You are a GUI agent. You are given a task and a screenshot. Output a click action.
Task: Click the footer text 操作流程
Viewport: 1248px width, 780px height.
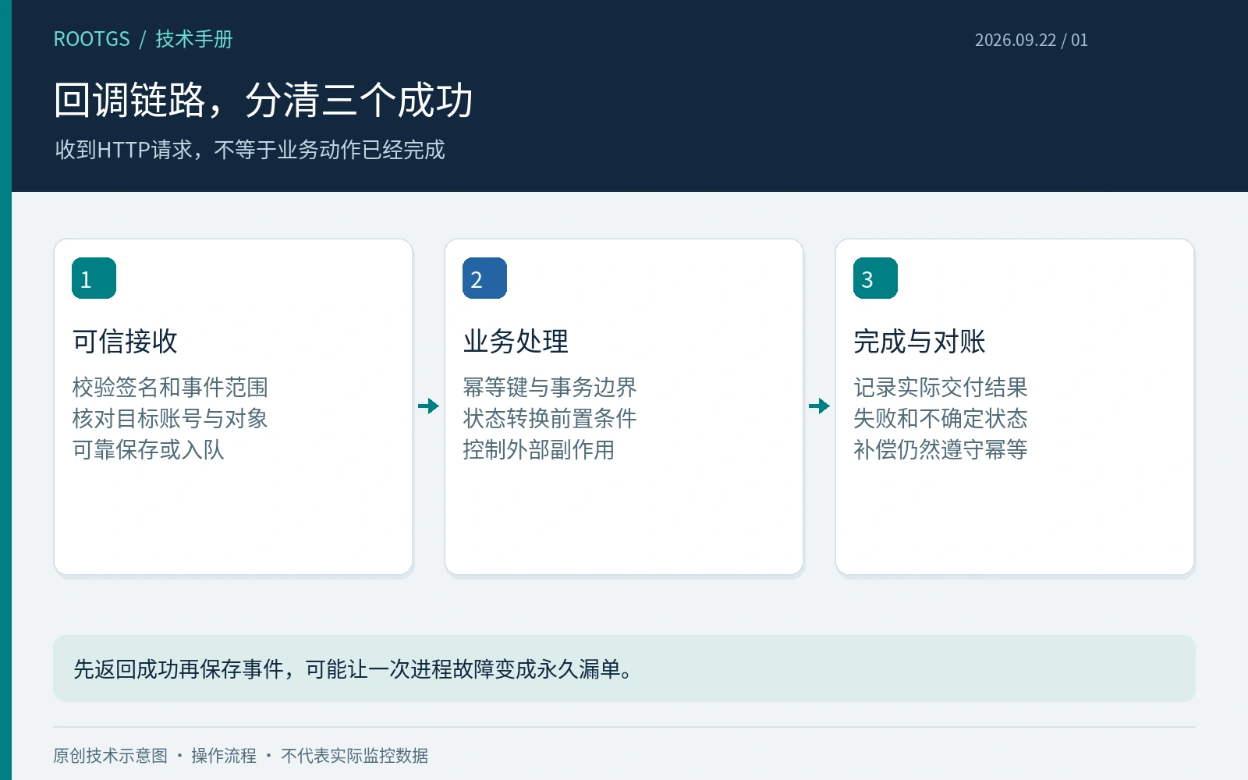(224, 755)
